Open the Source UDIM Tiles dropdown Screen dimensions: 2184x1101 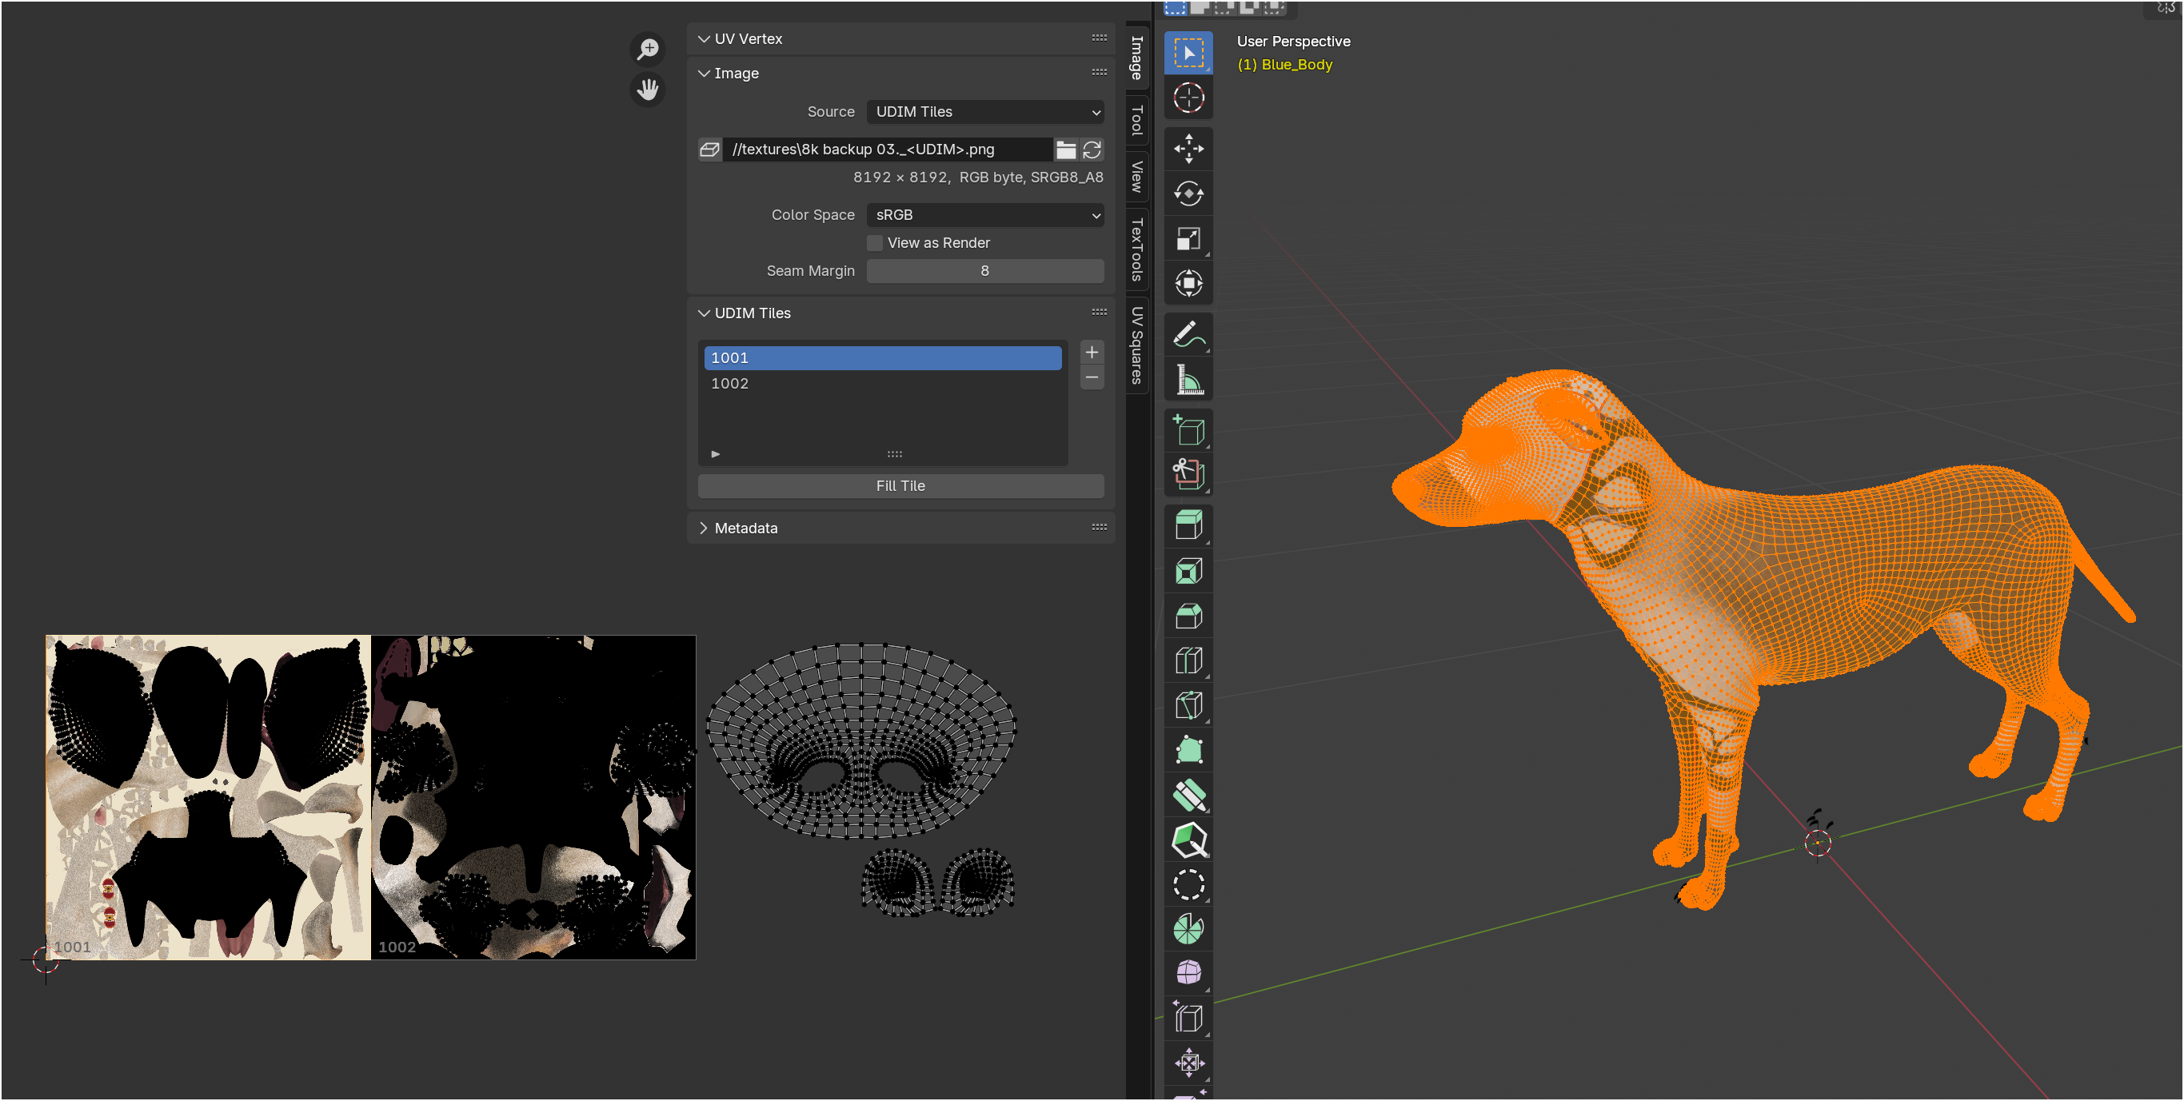click(x=985, y=112)
